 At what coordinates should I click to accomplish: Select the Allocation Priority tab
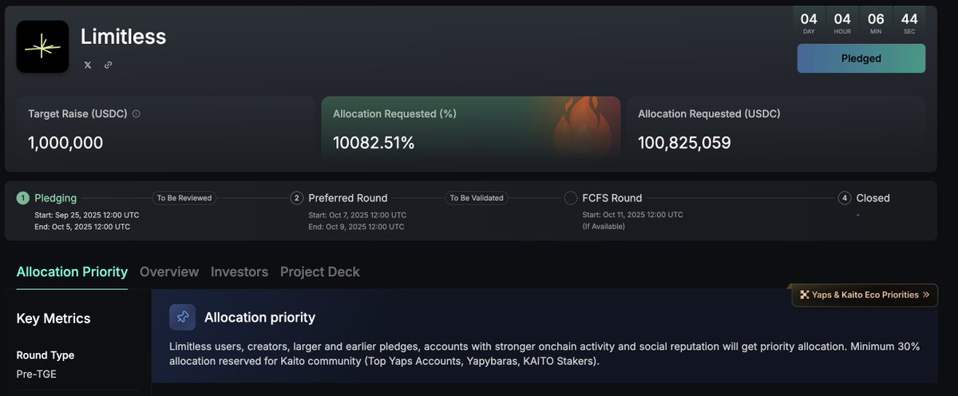pyautogui.click(x=72, y=271)
